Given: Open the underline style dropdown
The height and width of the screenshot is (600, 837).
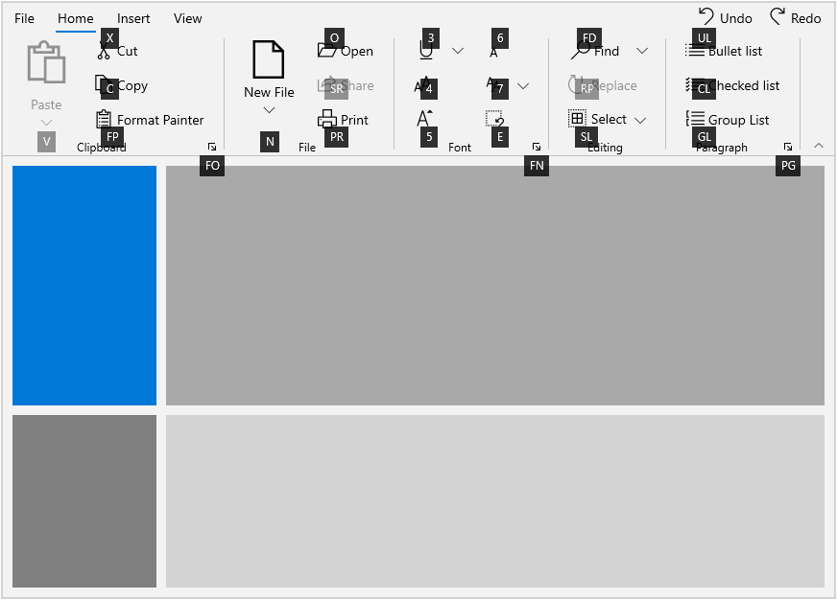Looking at the screenshot, I should [458, 50].
